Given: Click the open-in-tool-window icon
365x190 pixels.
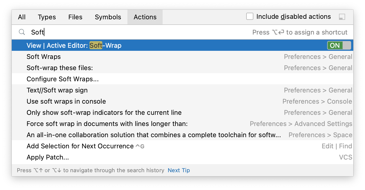Looking at the screenshot, I should 342,17.
